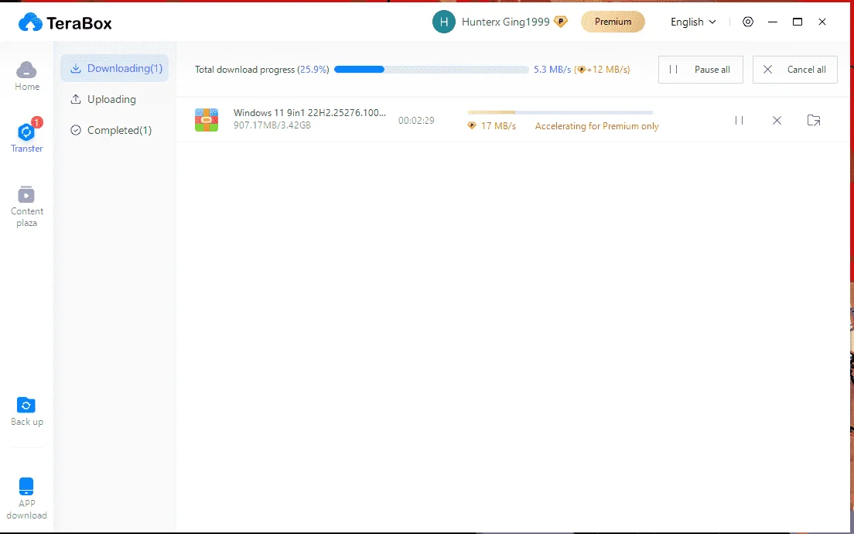Open settings gear icon in title bar

point(748,22)
